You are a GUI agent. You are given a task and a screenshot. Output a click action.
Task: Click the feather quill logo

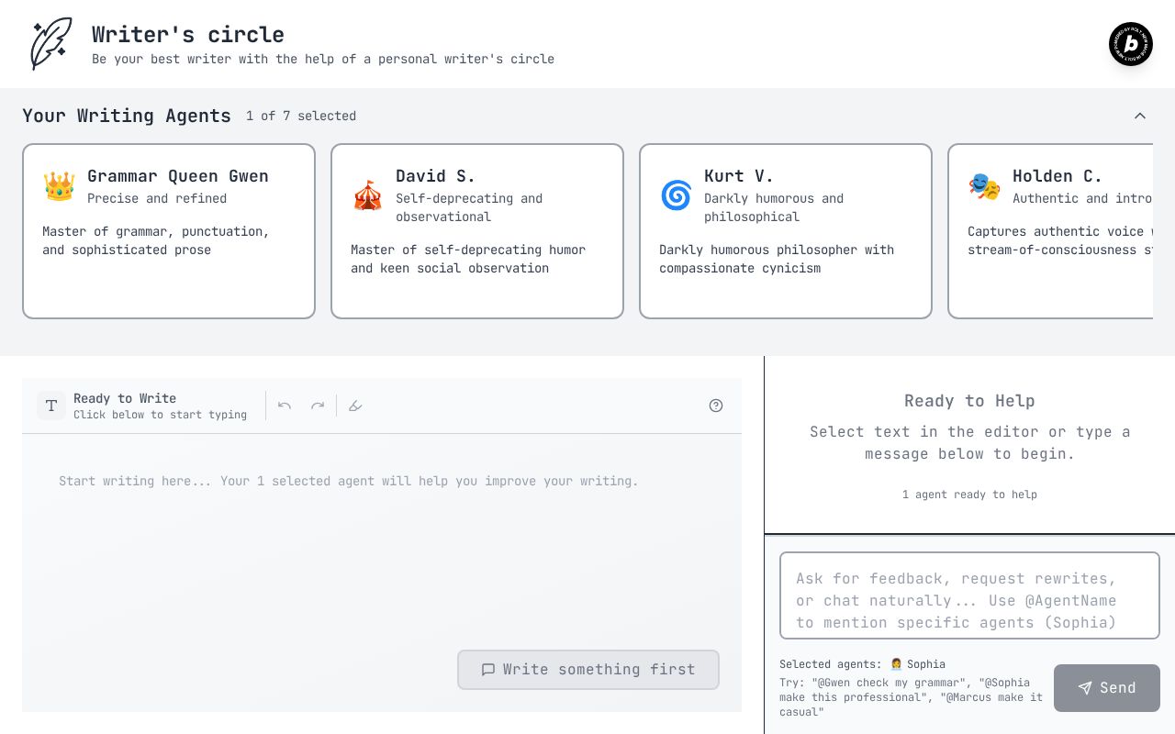pos(51,44)
